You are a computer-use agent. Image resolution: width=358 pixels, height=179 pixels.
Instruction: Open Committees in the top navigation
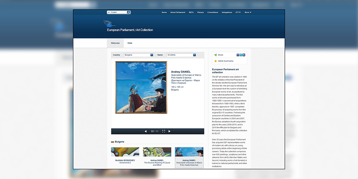coord(213,12)
